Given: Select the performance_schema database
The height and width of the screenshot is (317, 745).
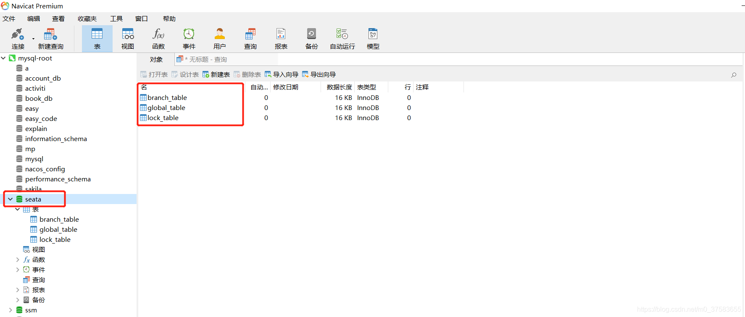Looking at the screenshot, I should click(58, 179).
